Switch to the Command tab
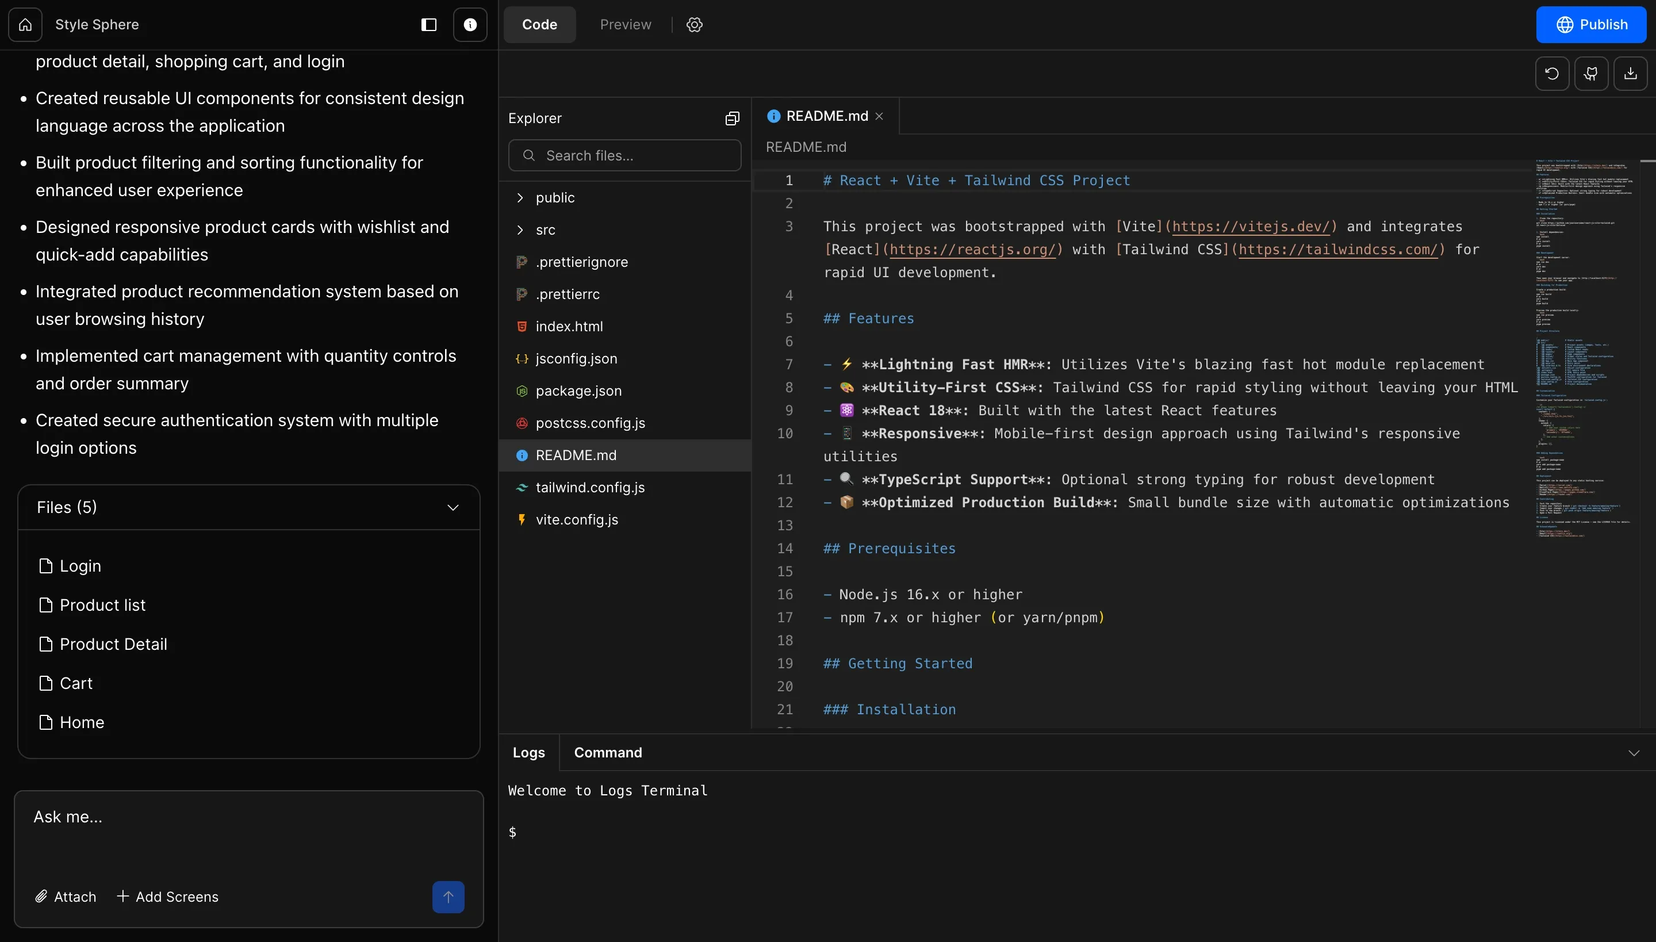The width and height of the screenshot is (1656, 942). (x=607, y=752)
